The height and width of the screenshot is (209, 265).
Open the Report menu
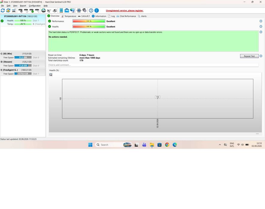coord(23,6)
